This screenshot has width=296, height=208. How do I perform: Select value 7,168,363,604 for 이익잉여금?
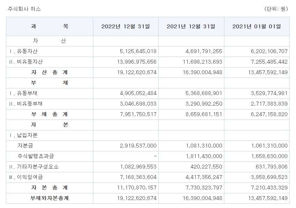138,177
